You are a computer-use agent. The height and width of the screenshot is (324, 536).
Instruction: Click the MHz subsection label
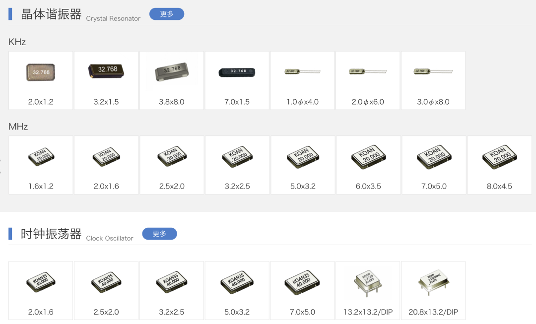[18, 127]
